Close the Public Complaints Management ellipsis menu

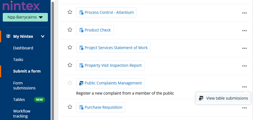[x=244, y=87]
